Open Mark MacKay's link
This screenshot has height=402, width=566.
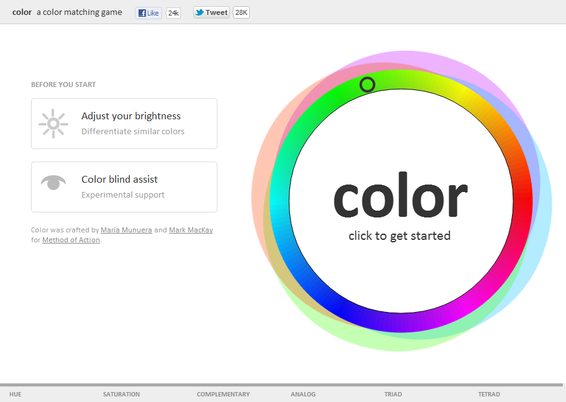(x=191, y=230)
